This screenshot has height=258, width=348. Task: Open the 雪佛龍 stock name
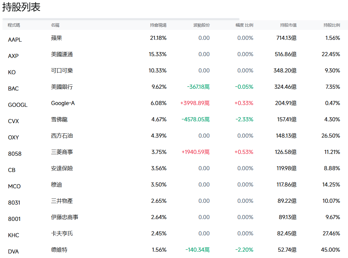(x=59, y=119)
